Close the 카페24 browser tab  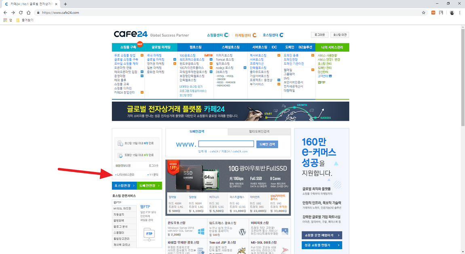56,4
